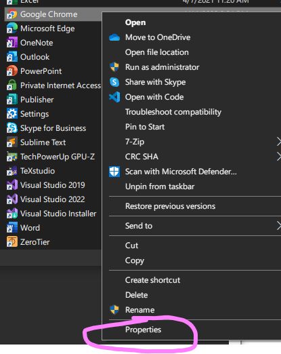The image size is (281, 354).
Task: Click the shield icon beside Run as administrator
Action: point(114,67)
